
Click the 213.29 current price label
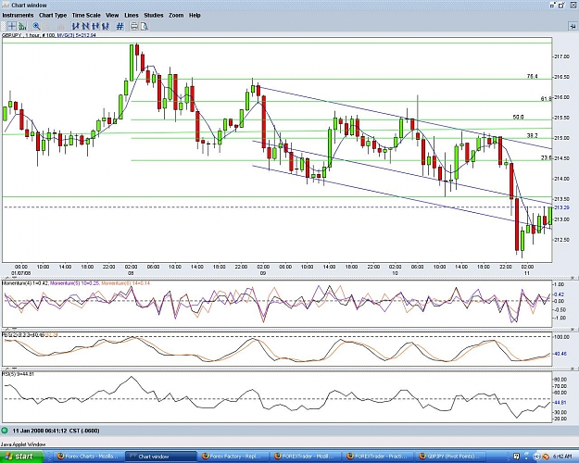(x=561, y=207)
